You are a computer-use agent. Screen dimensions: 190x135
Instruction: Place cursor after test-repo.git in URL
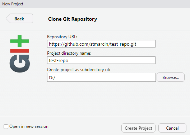(136, 44)
